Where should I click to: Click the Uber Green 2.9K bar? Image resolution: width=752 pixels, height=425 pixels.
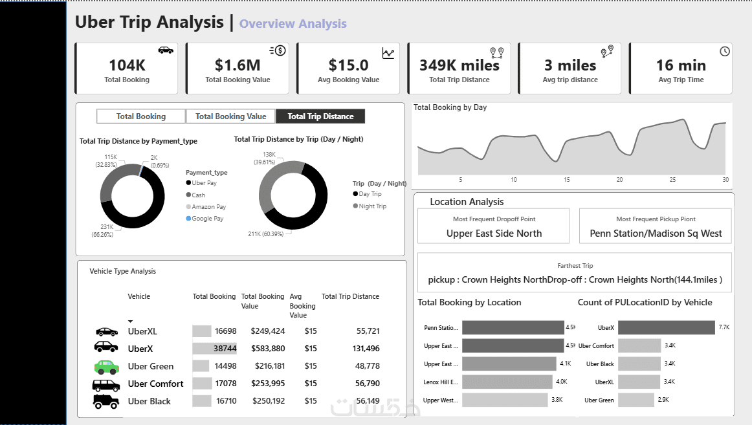pos(636,400)
